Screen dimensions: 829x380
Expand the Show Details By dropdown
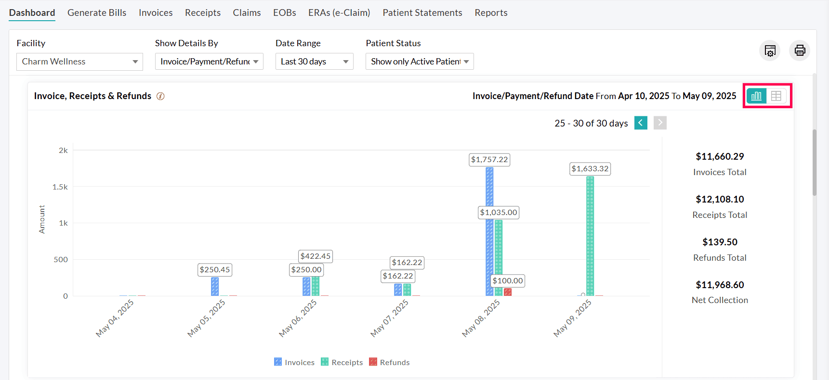(x=209, y=62)
